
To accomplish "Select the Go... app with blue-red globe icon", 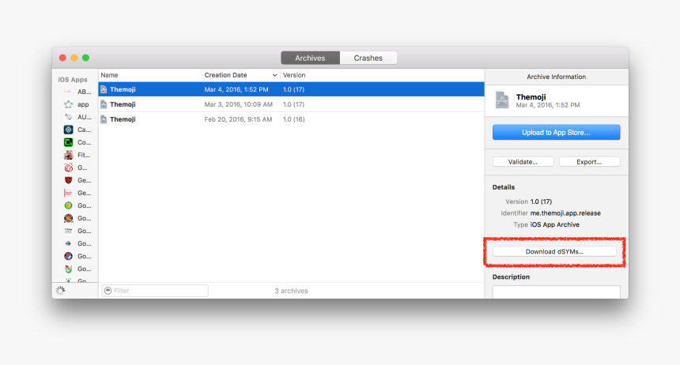I will [77, 256].
